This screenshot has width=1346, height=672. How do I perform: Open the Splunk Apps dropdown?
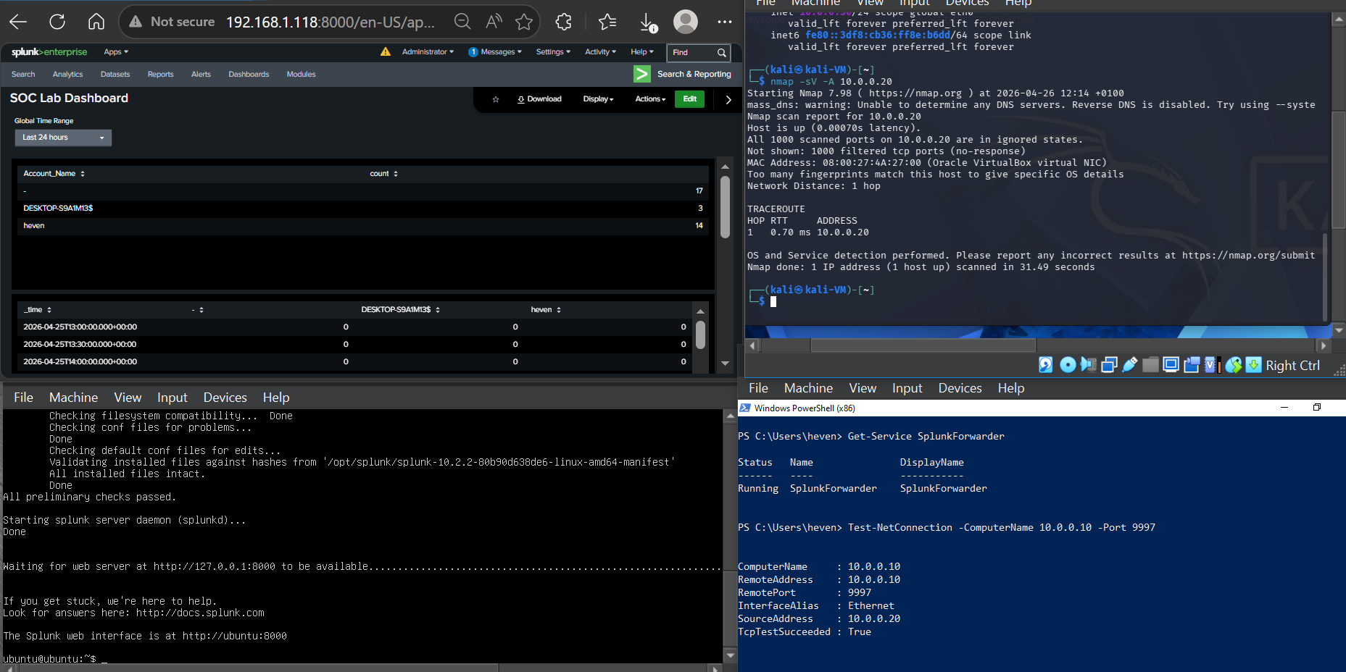[x=116, y=52]
